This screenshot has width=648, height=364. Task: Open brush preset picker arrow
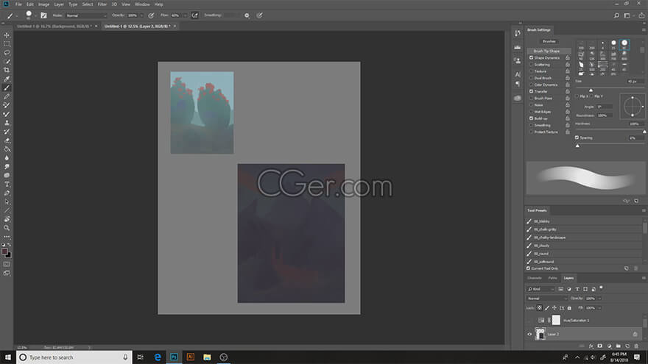coord(35,15)
